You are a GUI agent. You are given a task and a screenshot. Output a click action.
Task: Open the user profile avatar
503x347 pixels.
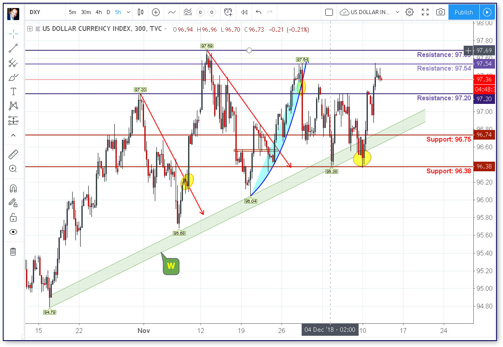point(13,13)
